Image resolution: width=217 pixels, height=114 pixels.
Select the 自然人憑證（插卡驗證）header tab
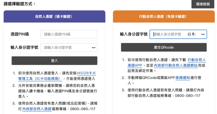[54, 16]
